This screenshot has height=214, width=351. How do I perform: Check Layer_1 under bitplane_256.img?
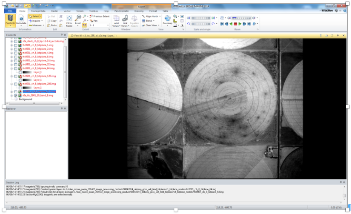(x=20, y=88)
